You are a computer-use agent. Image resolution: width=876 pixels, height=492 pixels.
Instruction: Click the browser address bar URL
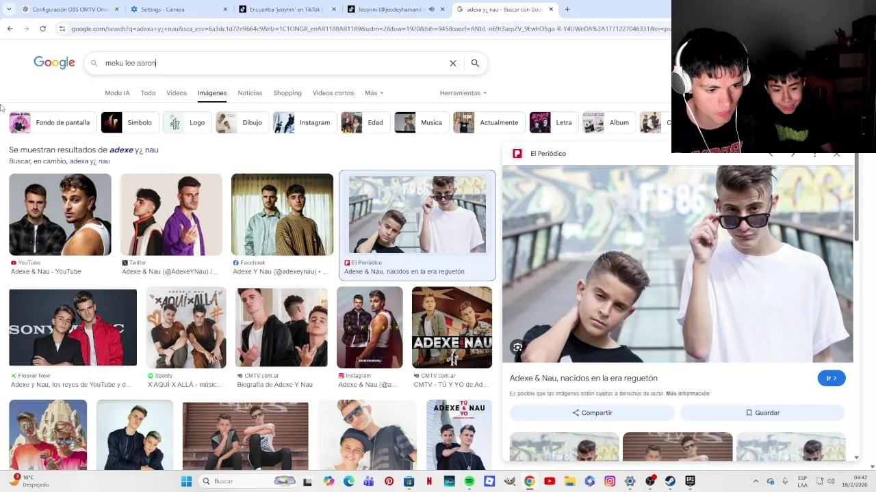tap(370, 29)
